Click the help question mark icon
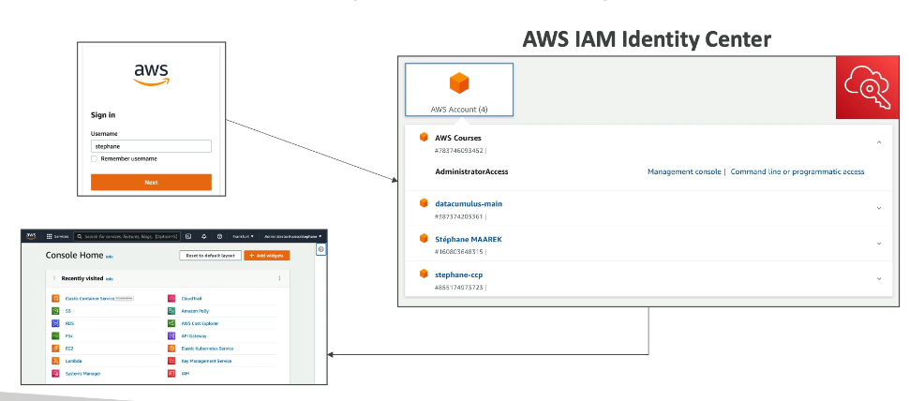Viewport: 909px width, 401px height. pos(219,236)
